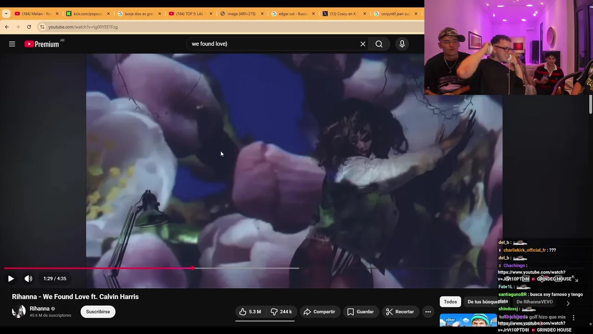The height and width of the screenshot is (334, 593).
Task: Click the charliekirk_official_fr chat username
Action: (524, 250)
